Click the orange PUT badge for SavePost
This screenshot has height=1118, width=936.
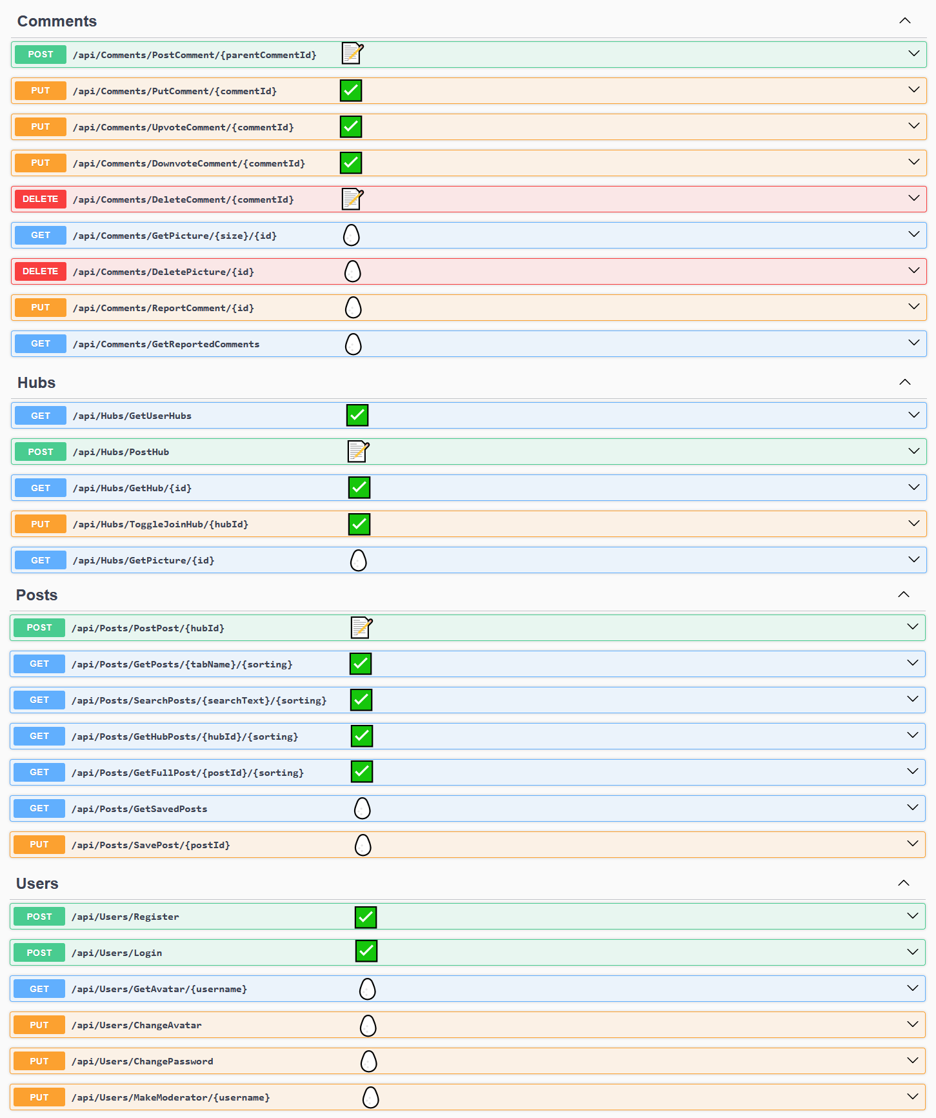pos(39,844)
